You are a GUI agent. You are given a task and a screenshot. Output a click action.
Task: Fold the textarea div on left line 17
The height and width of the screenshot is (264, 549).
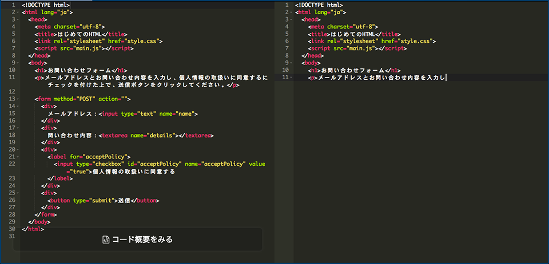tap(17, 128)
